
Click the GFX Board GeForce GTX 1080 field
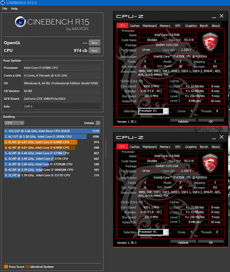pyautogui.click(x=61, y=99)
